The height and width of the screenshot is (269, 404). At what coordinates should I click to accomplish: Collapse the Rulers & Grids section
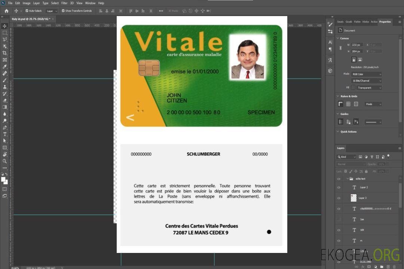tap(338, 96)
